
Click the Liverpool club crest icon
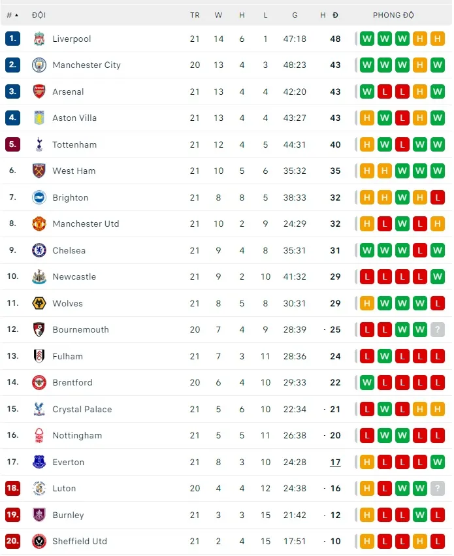39,39
